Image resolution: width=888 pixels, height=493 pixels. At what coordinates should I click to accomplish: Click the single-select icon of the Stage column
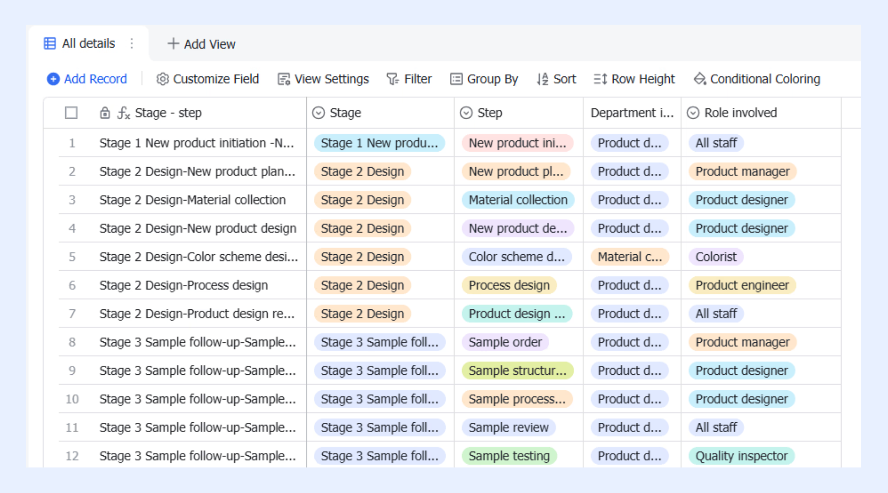tap(319, 113)
